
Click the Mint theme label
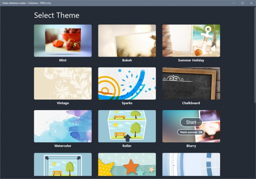(63, 60)
